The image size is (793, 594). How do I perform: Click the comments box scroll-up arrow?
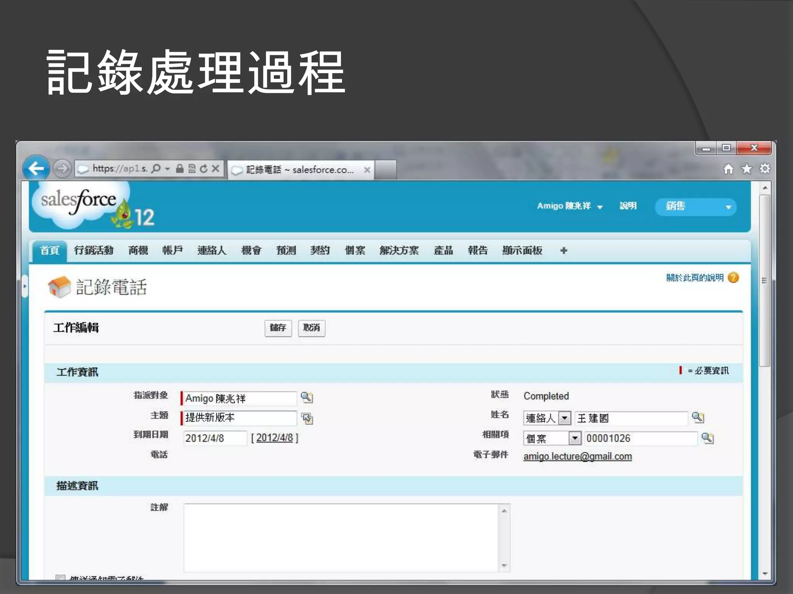coord(504,511)
